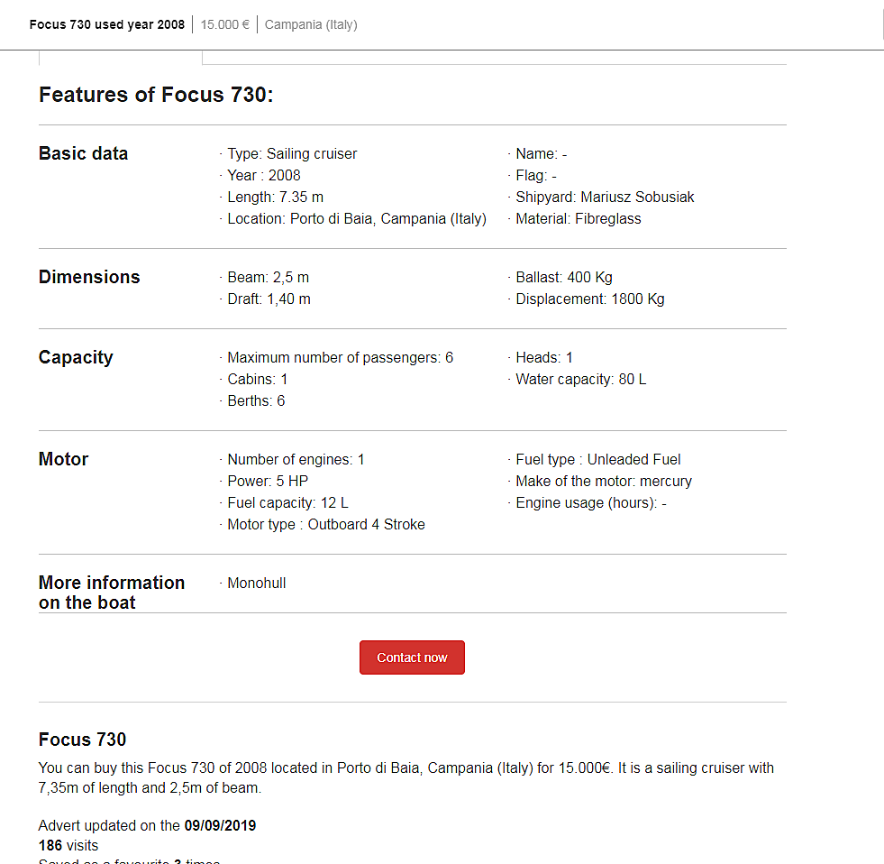884x864 pixels.
Task: Click 'Campania (Italy)' in the header bar
Action: [x=311, y=25]
